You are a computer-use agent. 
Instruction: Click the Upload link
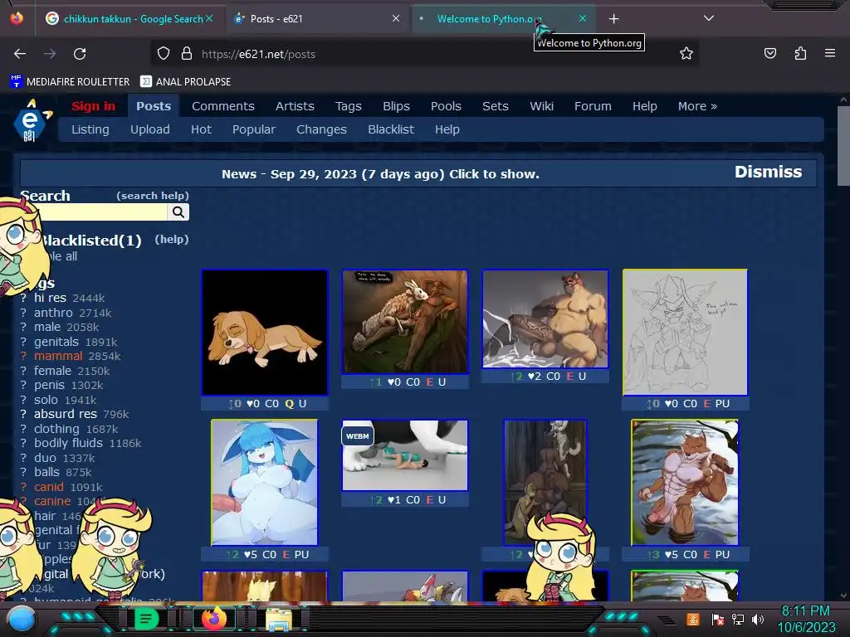click(149, 129)
